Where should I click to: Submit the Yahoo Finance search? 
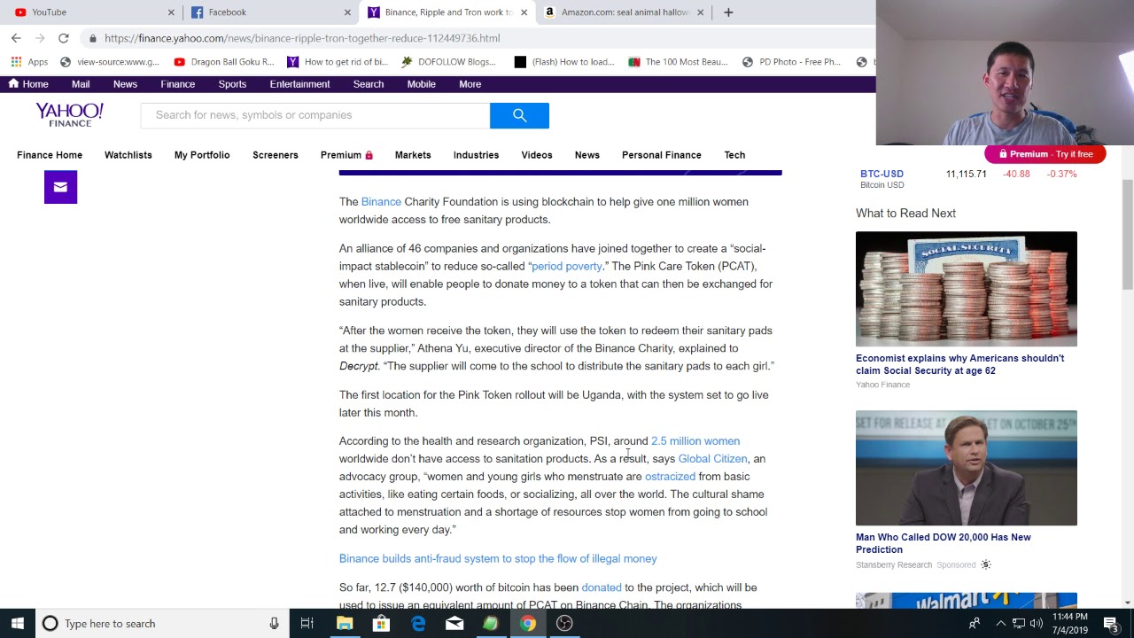click(519, 115)
